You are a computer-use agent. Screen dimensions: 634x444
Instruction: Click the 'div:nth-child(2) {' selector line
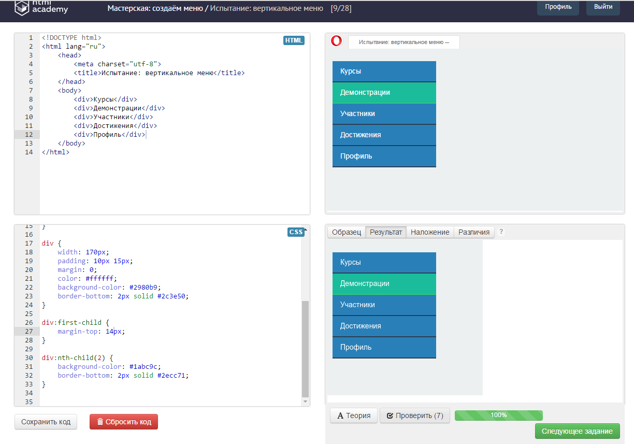coord(77,358)
